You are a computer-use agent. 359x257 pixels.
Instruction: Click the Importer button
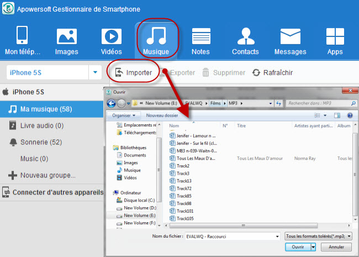pos(134,72)
